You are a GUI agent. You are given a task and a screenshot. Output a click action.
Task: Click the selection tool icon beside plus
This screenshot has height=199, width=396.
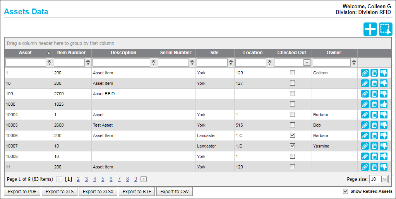click(x=386, y=29)
